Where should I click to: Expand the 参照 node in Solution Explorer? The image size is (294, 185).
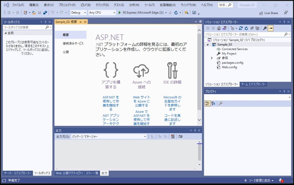pos(212,58)
